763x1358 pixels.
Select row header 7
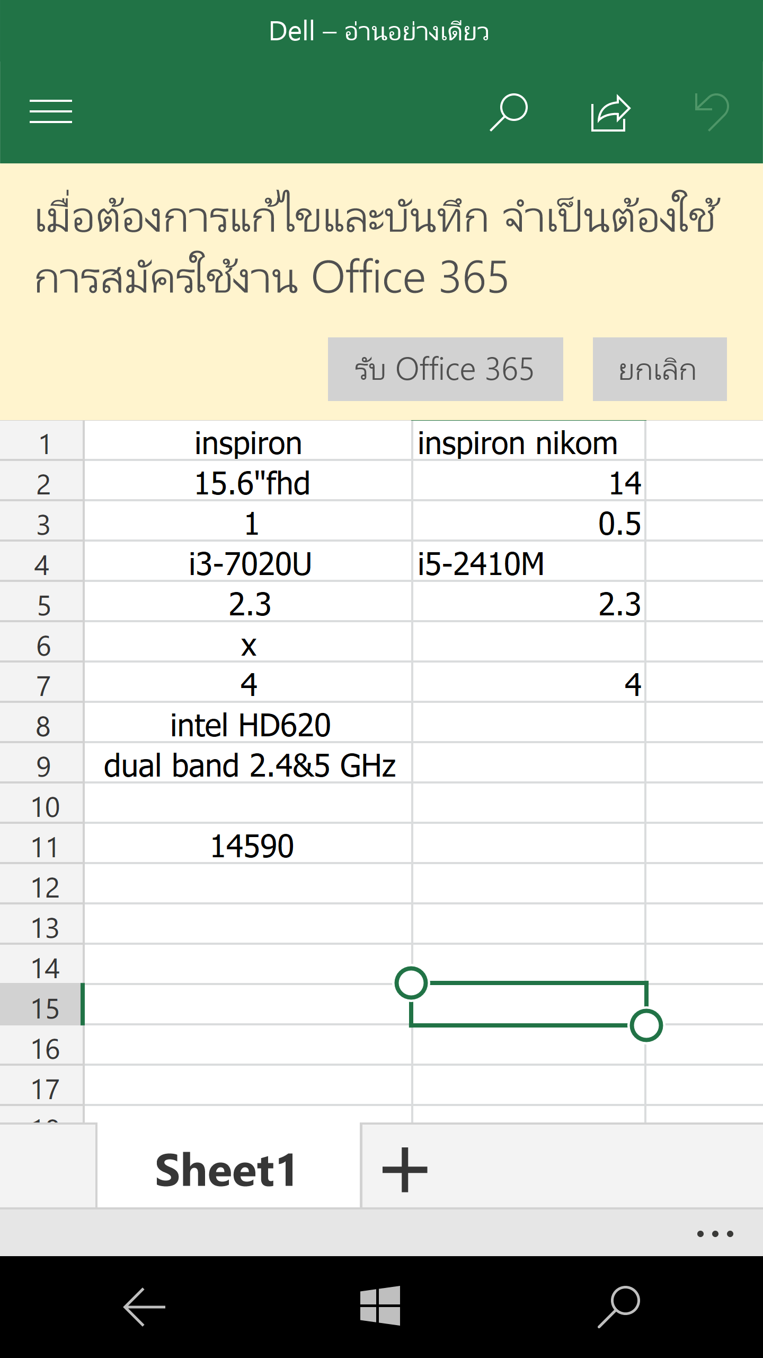(41, 682)
